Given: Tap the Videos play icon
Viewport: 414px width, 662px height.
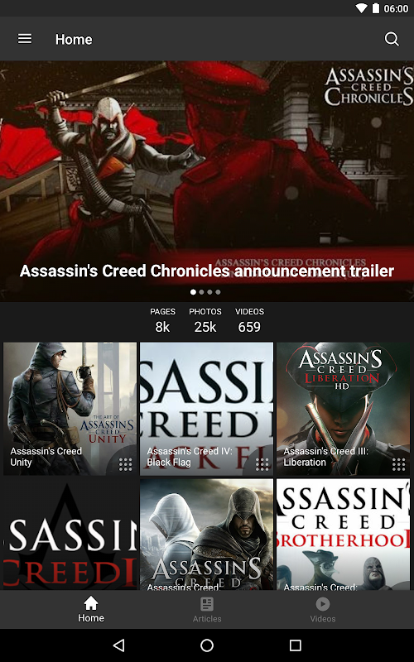Looking at the screenshot, I should pyautogui.click(x=323, y=604).
